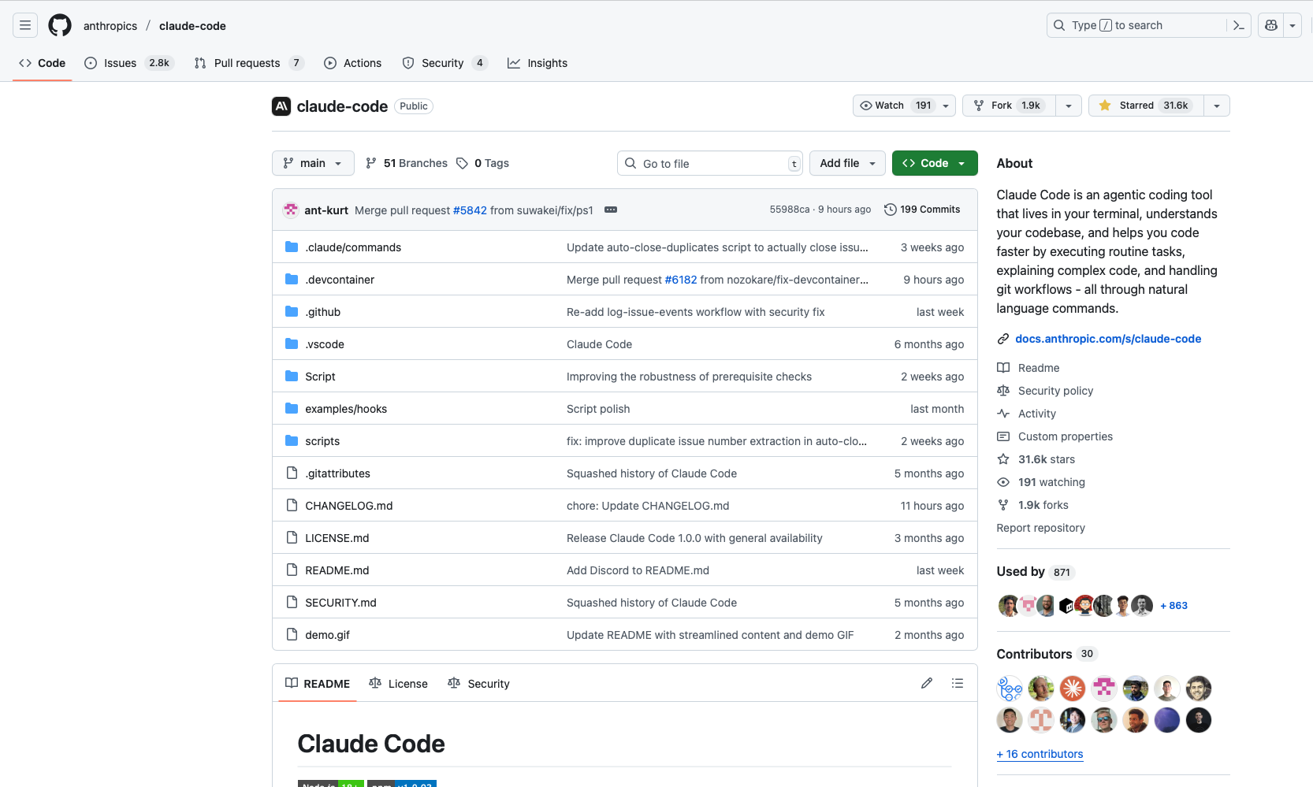Open the .devcontainer folder
Image resolution: width=1313 pixels, height=787 pixels.
340,280
